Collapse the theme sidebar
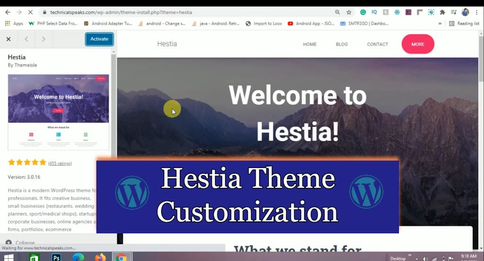The image size is (484, 261). 20,243
